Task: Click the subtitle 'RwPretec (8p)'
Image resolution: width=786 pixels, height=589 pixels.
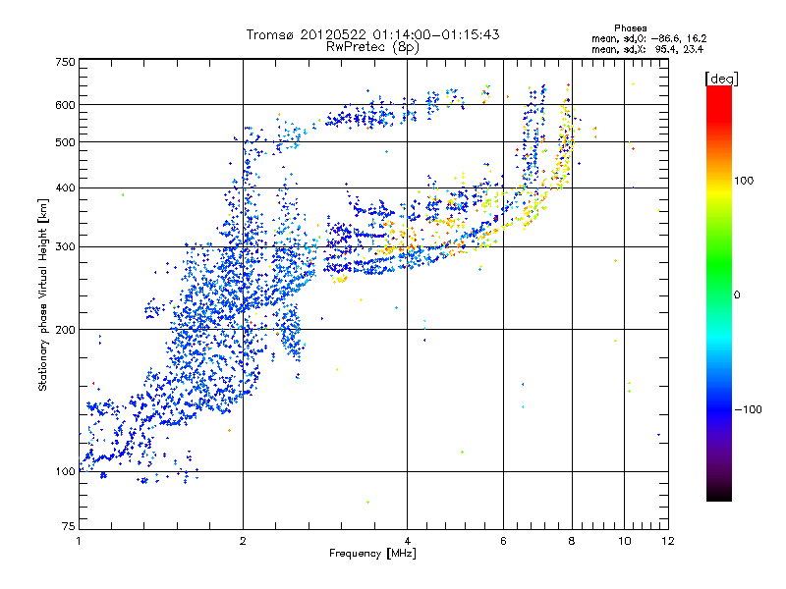Action: click(372, 47)
